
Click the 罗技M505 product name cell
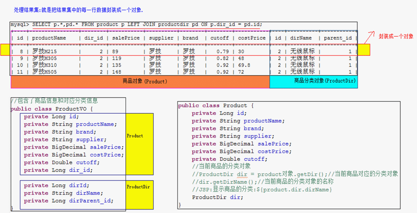point(44,72)
